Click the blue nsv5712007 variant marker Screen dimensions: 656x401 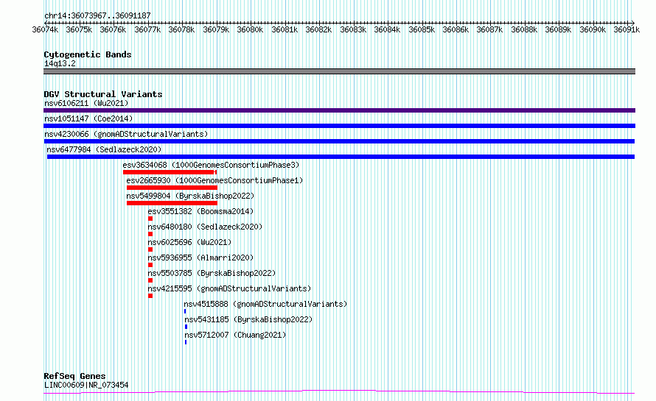(x=185, y=342)
